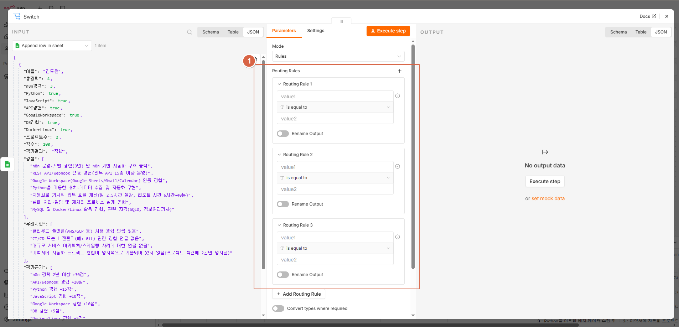
Task: Click Add Routing Rule button
Action: click(x=299, y=294)
